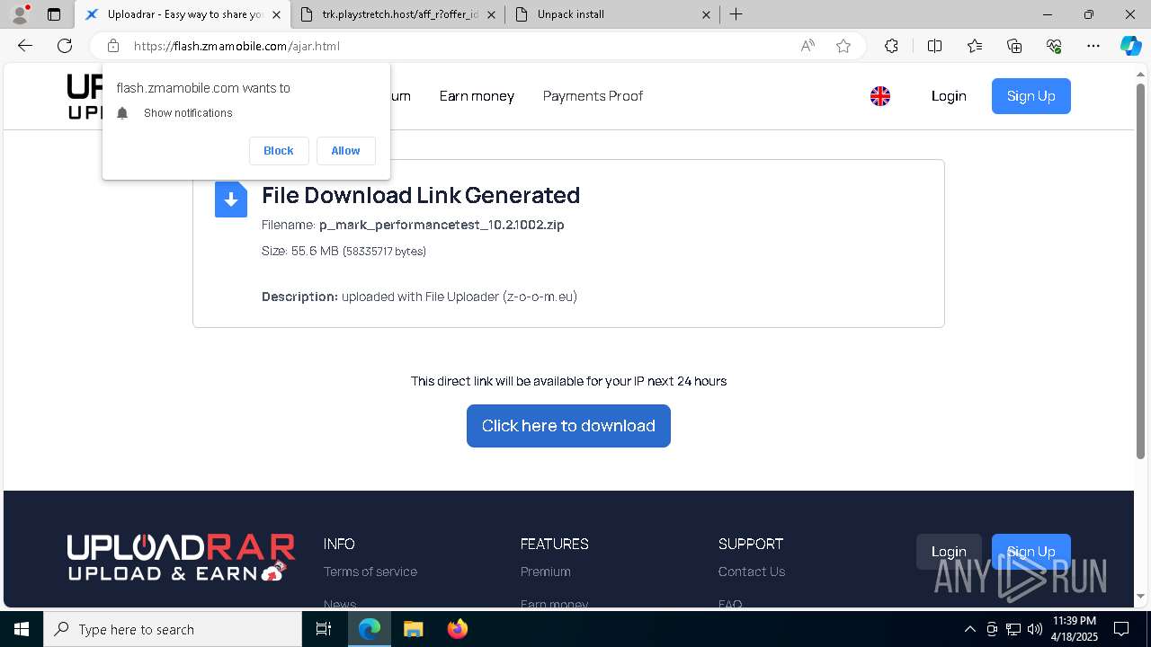Click the File Download Link Generated heading
Image resolution: width=1151 pixels, height=647 pixels.
421,195
